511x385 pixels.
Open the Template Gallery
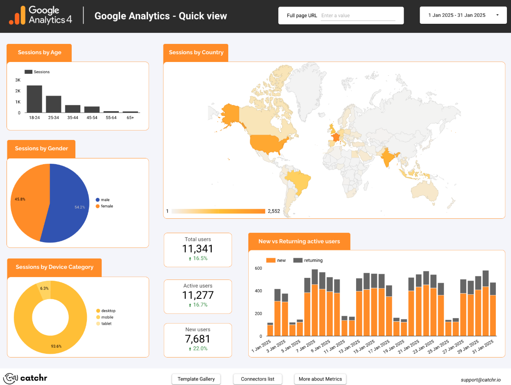point(196,379)
